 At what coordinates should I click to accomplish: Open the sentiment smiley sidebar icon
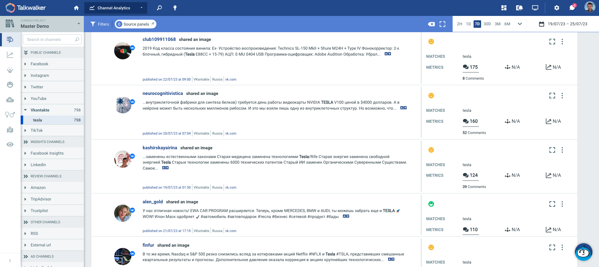point(10,85)
